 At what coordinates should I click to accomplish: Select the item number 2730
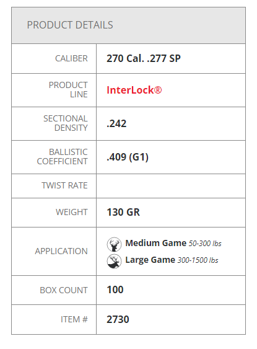tap(118, 320)
